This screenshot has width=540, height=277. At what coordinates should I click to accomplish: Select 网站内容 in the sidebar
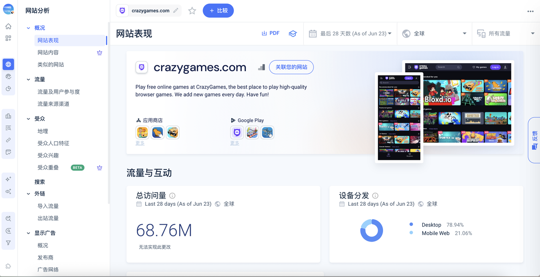click(x=48, y=53)
